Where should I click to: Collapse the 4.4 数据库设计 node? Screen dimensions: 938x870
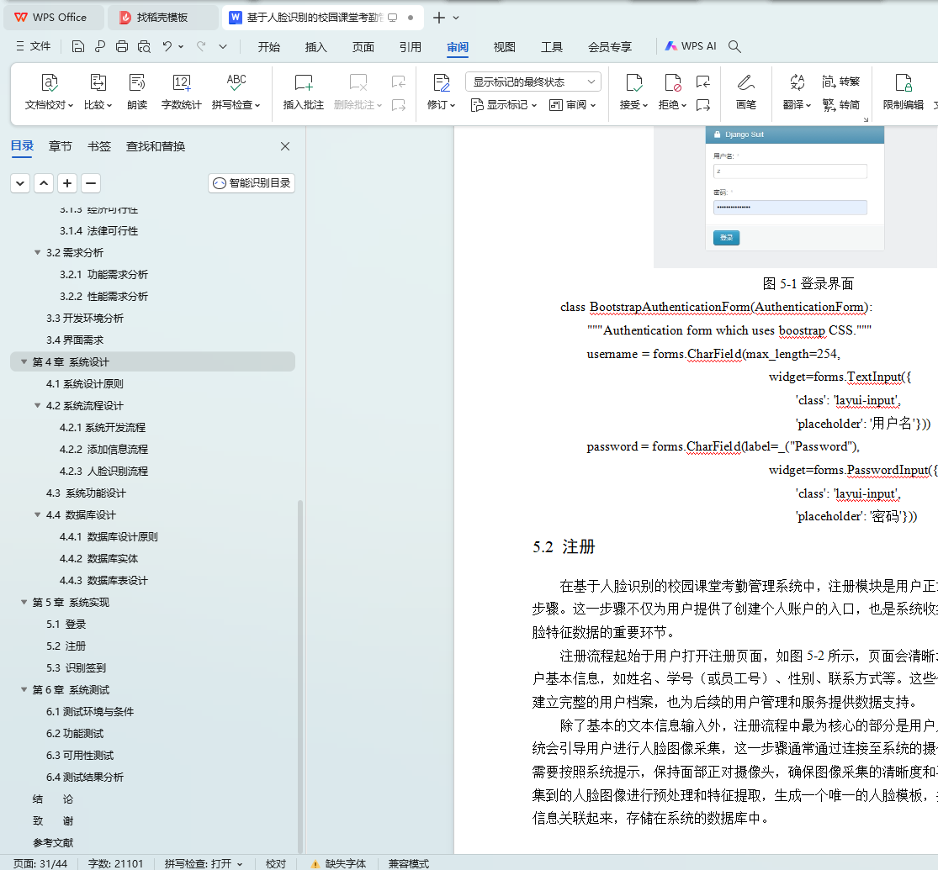[x=38, y=514]
